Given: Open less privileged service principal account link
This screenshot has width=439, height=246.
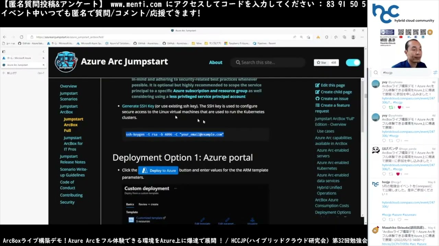Looking at the screenshot, I should coord(207,97).
